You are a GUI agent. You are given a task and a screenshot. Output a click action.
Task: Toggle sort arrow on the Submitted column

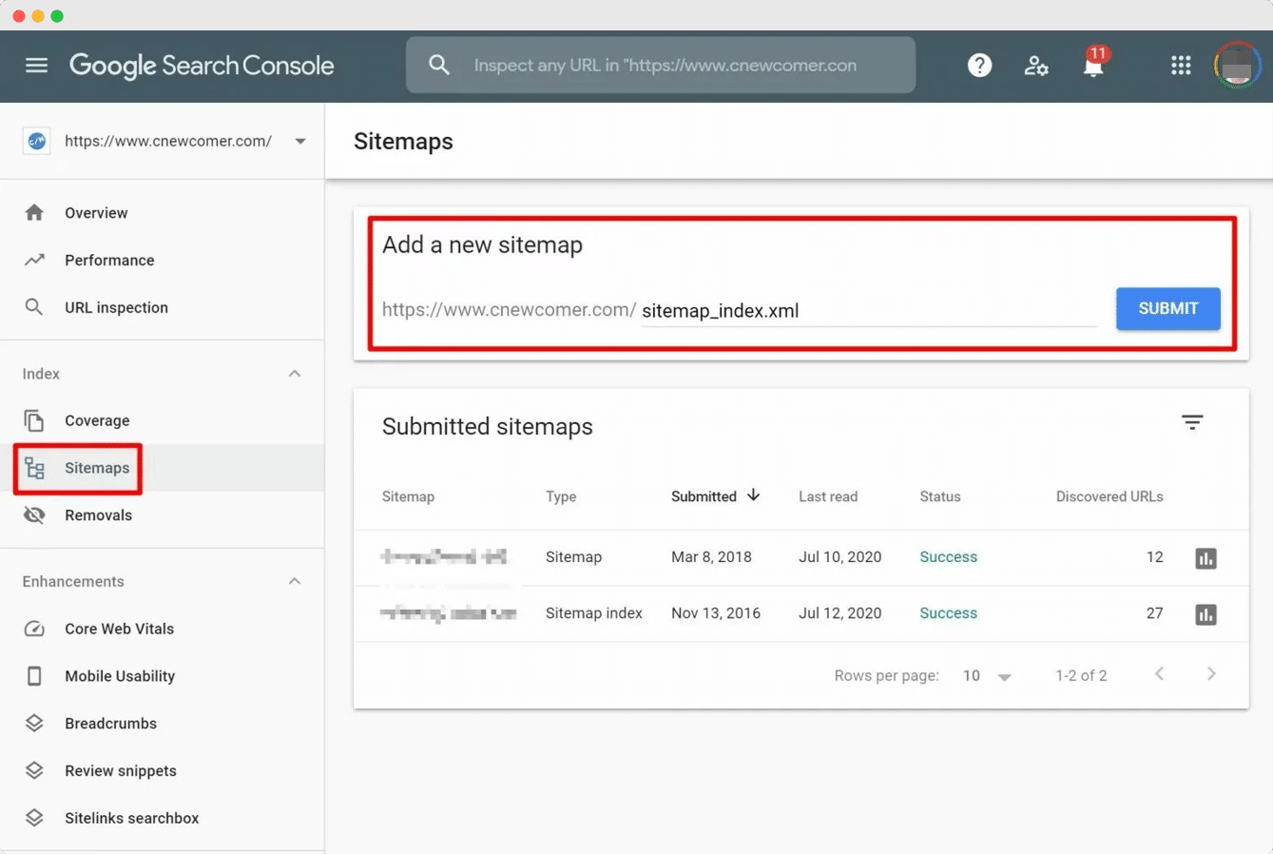[753, 495]
